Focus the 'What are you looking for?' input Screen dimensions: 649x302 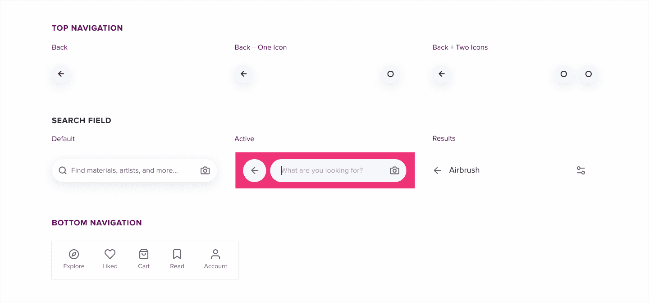pyautogui.click(x=329, y=170)
